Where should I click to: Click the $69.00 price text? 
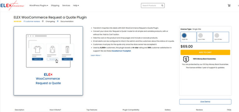187,46
